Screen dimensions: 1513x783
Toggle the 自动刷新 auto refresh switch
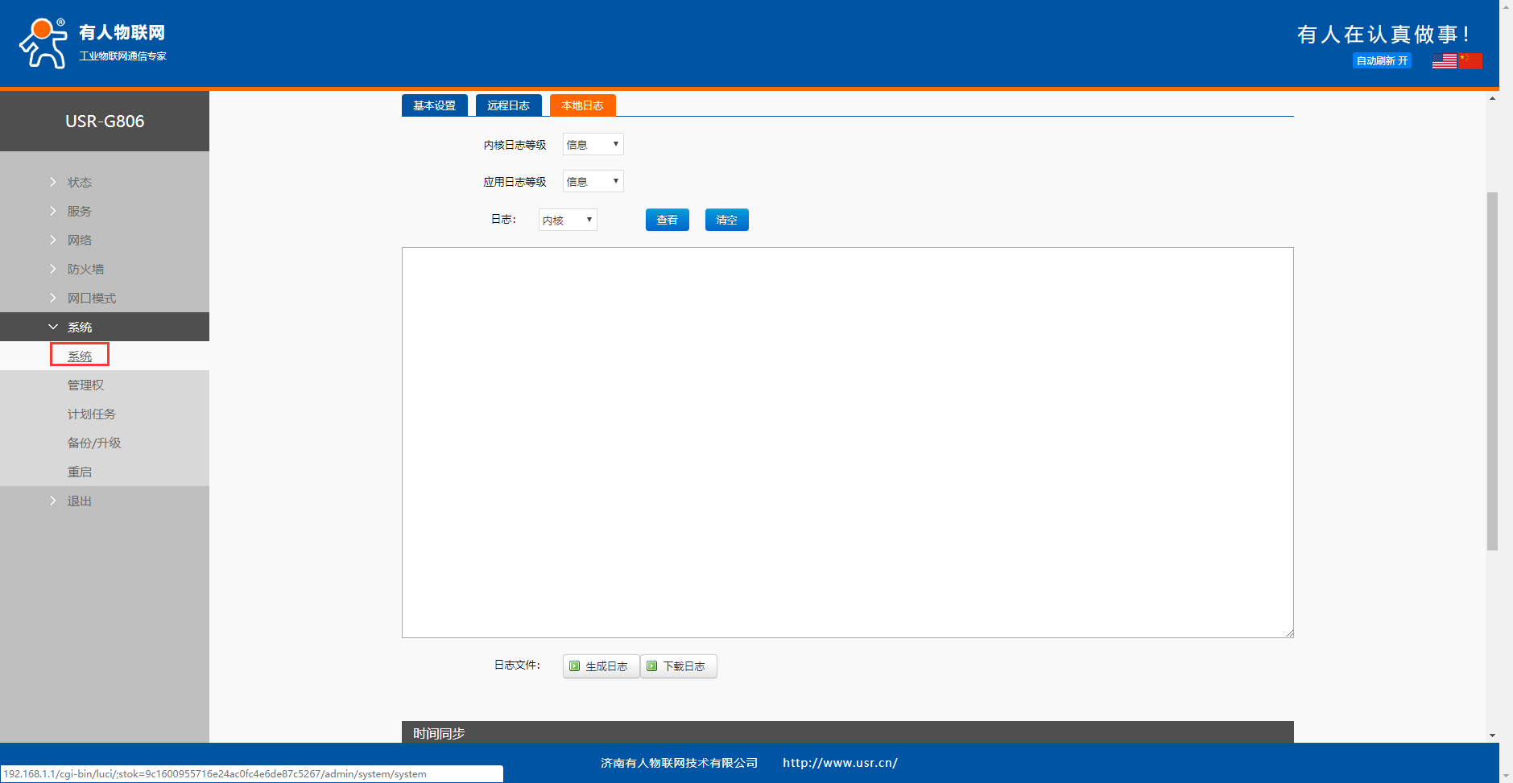(1382, 61)
